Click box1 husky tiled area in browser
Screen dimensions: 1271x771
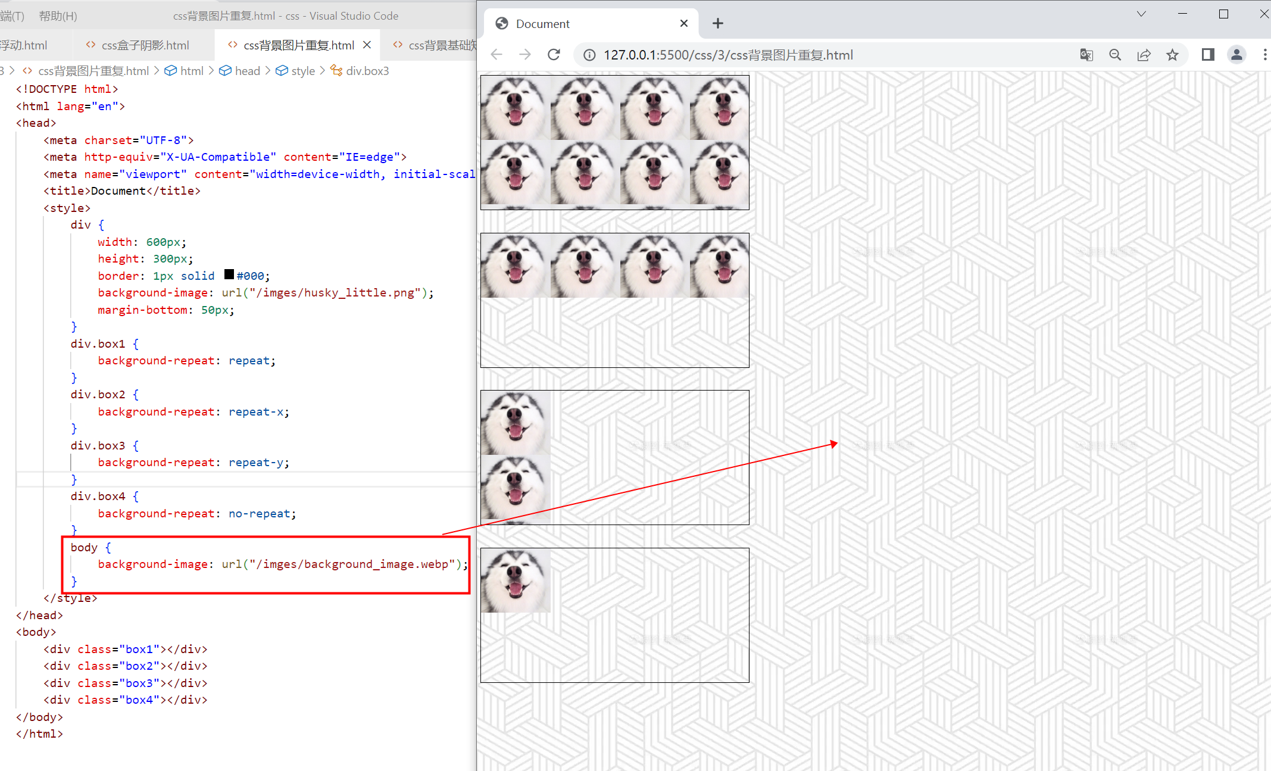click(615, 142)
